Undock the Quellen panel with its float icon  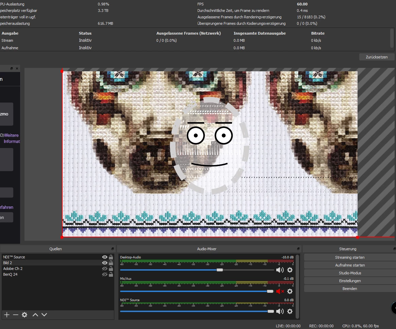[x=113, y=249]
